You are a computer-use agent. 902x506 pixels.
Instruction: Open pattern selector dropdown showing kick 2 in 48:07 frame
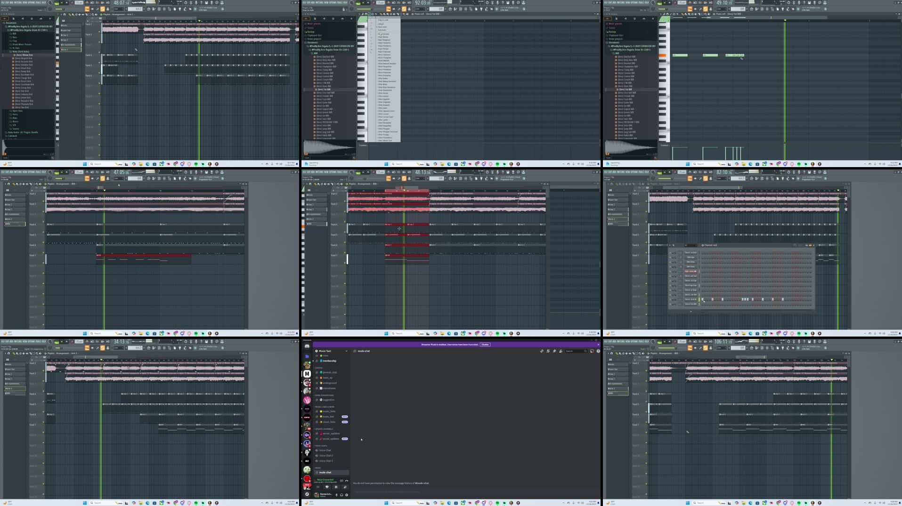point(135,9)
